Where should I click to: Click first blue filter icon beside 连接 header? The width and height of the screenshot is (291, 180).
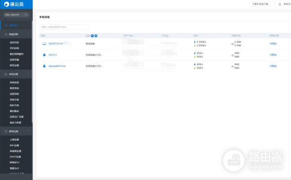click(92, 35)
